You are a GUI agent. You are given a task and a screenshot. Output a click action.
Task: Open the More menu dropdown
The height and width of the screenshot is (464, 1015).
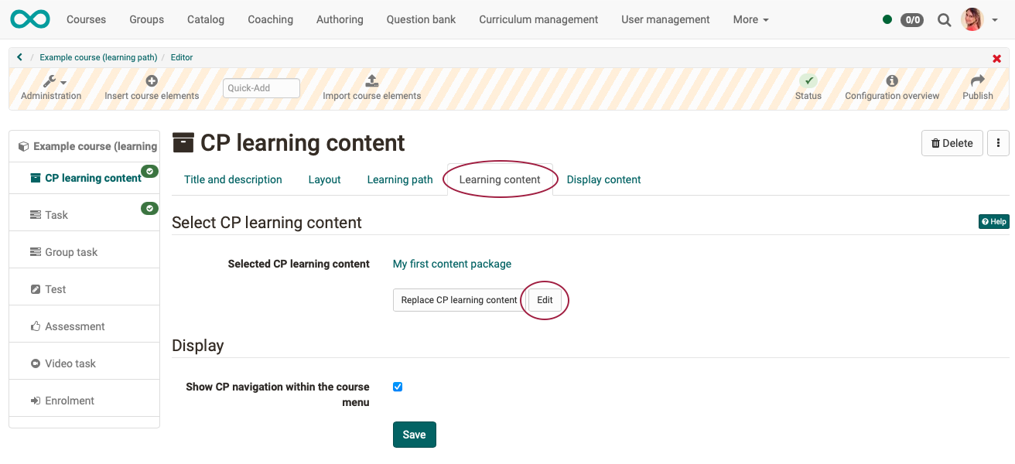point(750,19)
